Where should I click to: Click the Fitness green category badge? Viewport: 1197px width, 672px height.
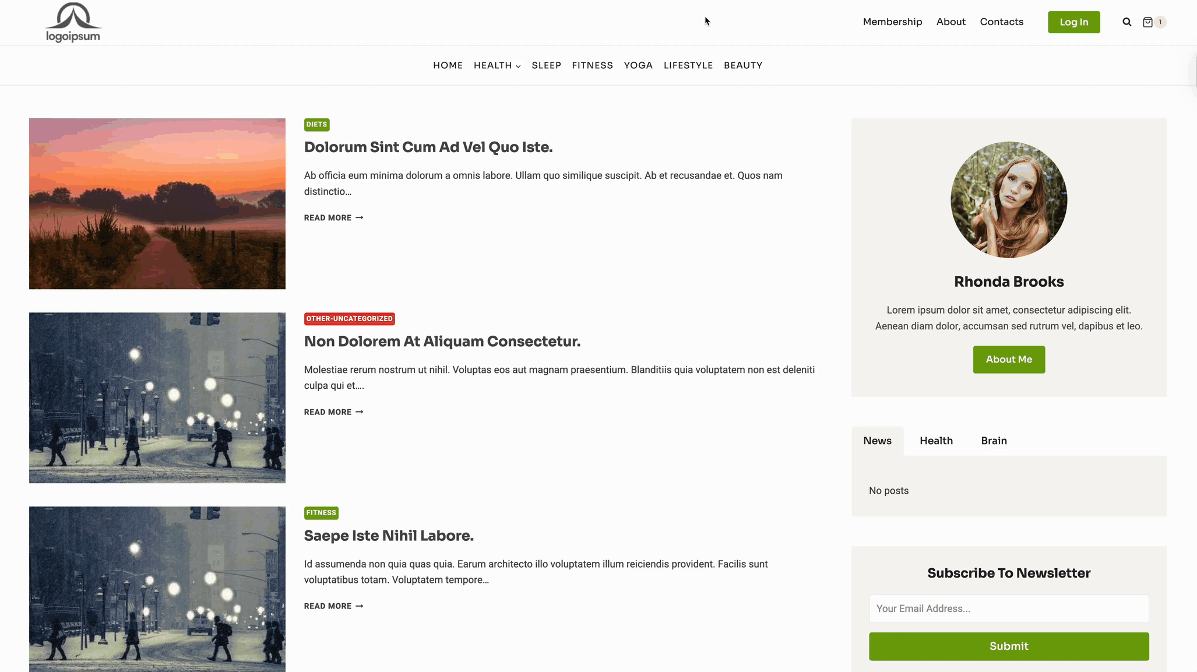(321, 513)
